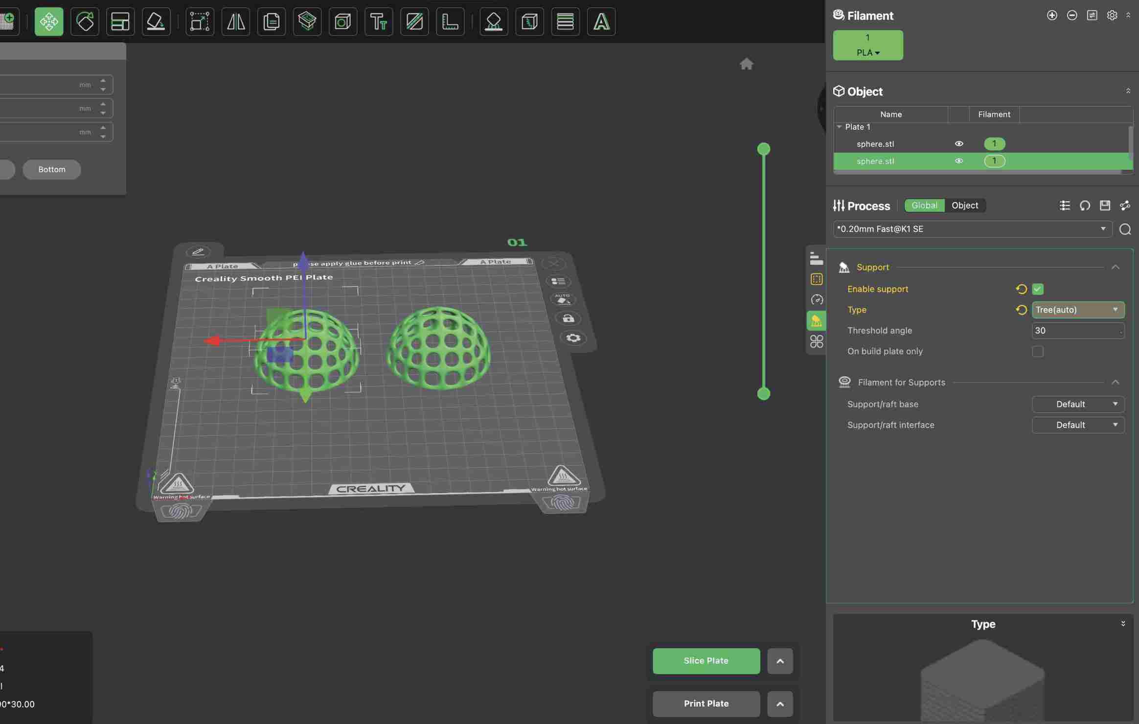Click the plate lock icon
This screenshot has width=1139, height=724.
568,318
